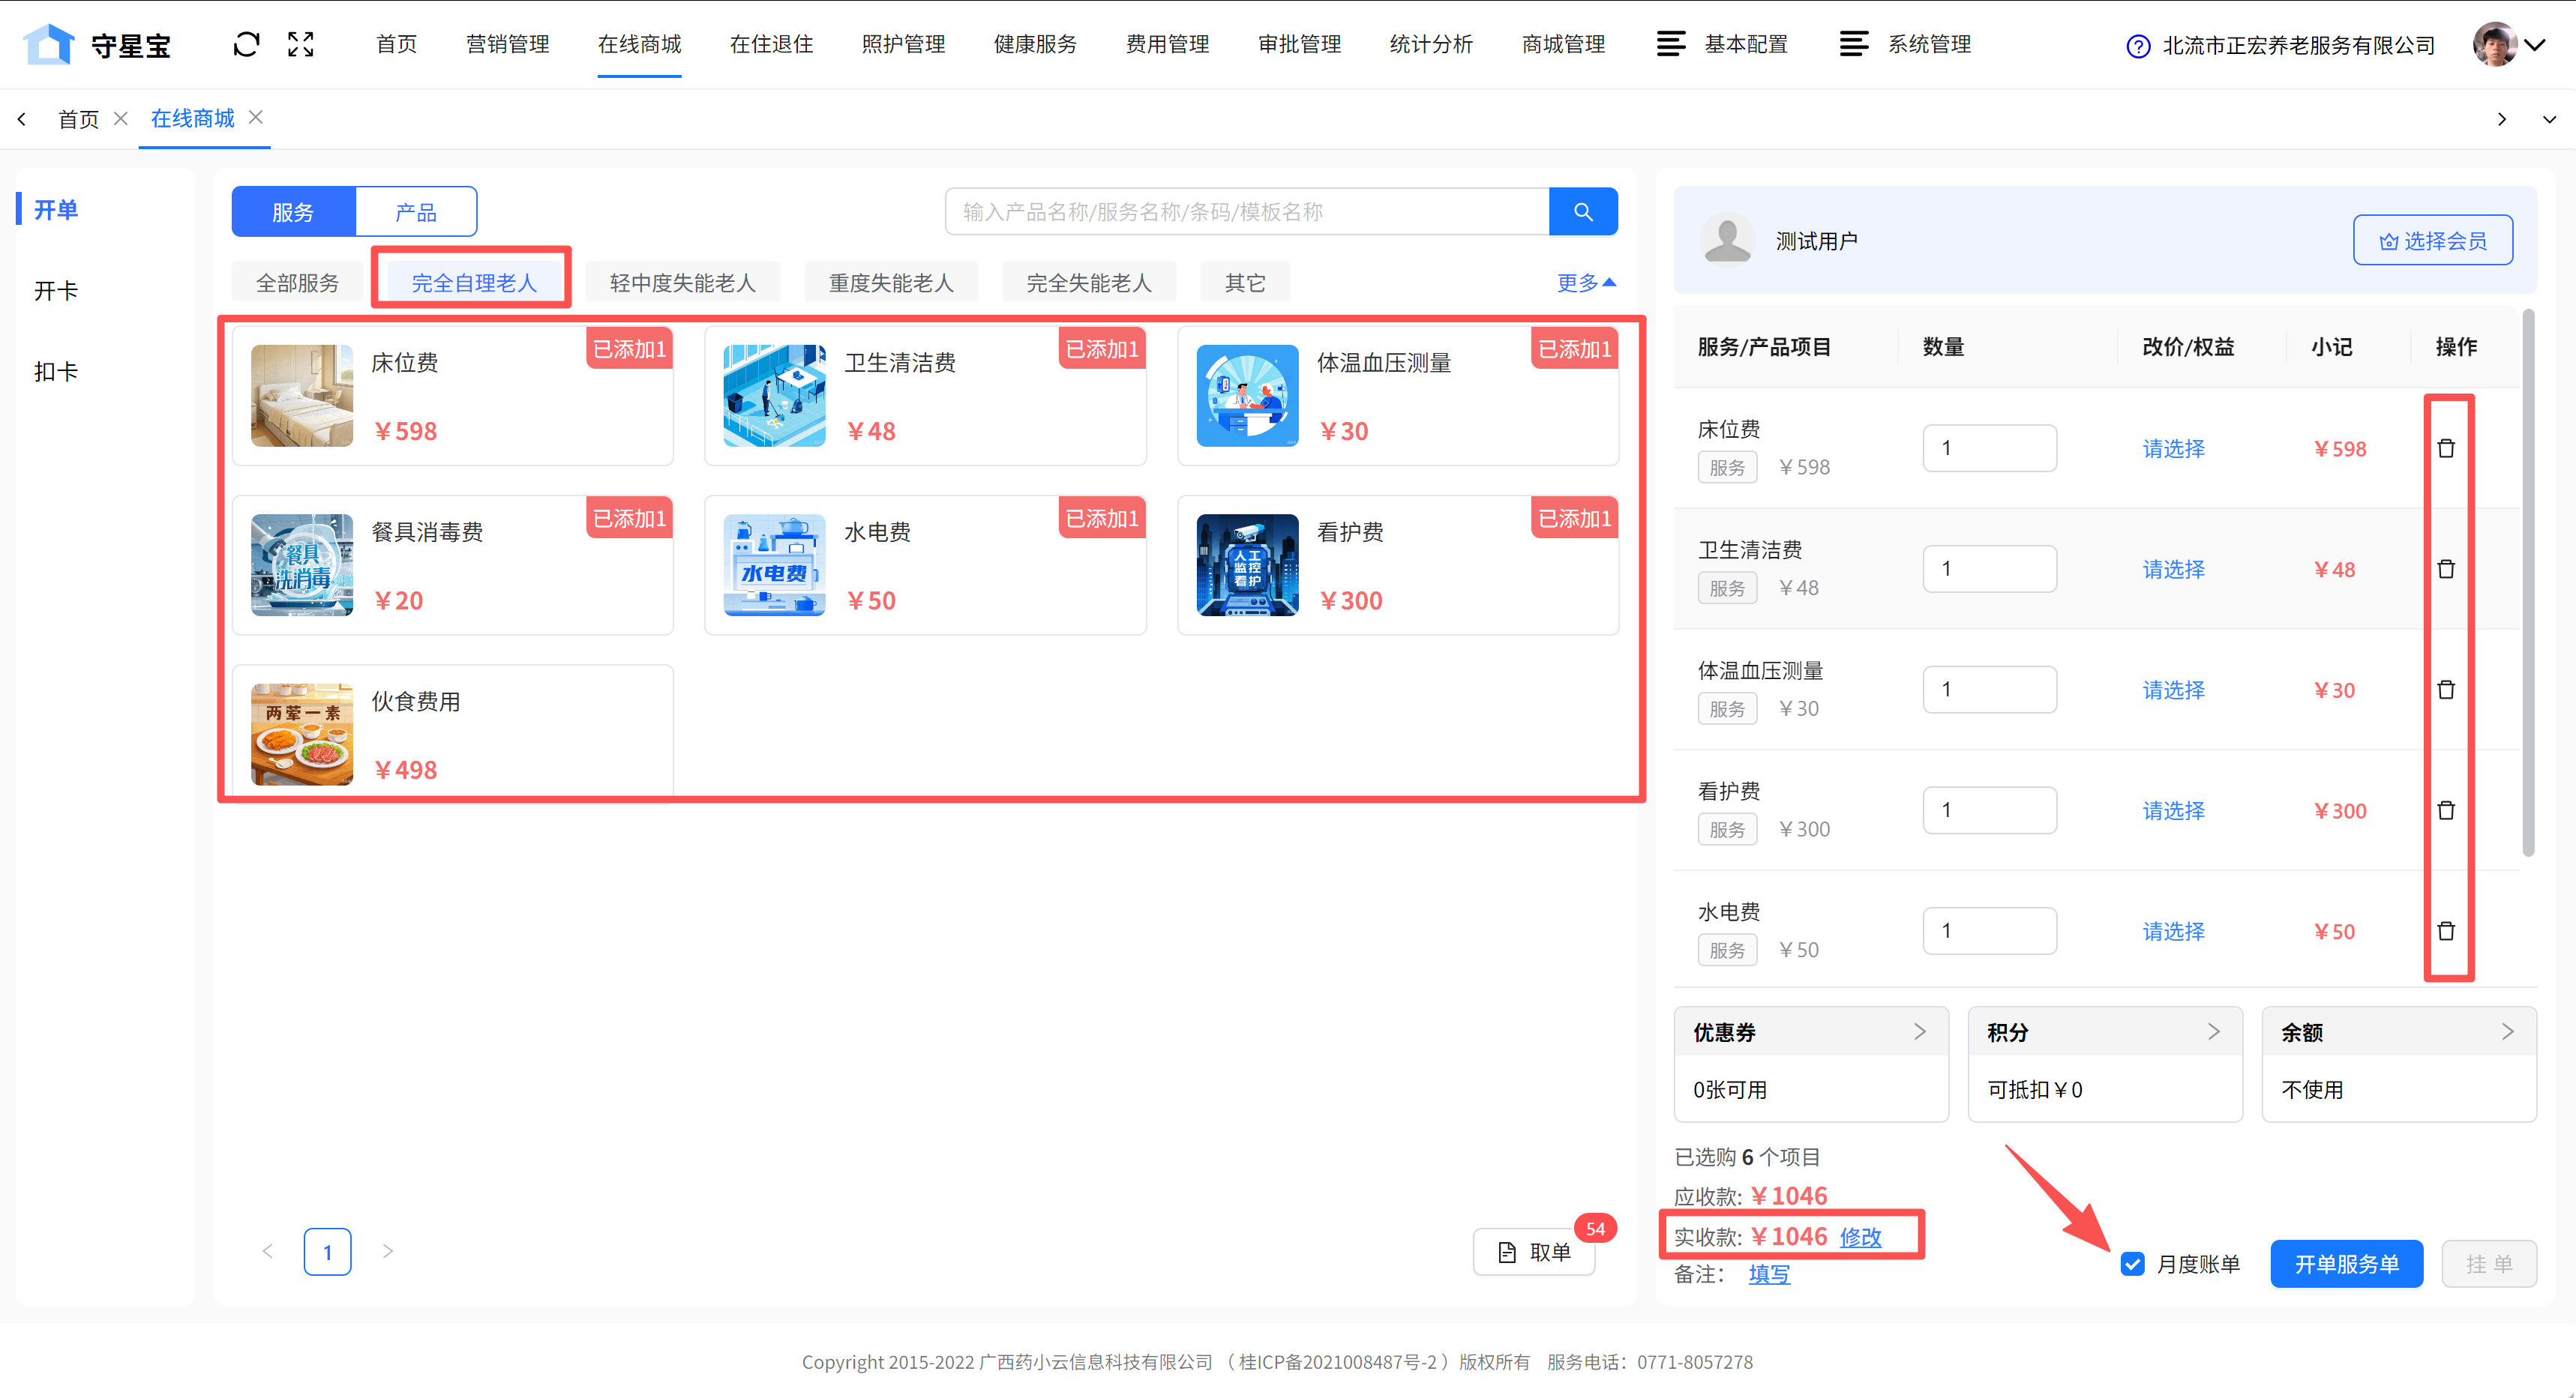
Task: Toggle the 月度账单 checkbox
Action: 2132,1264
